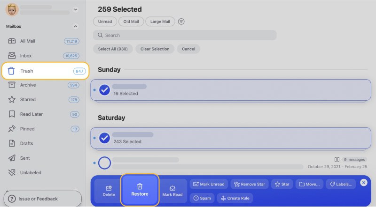Uncheck the Saturday 243 Selected group

(x=104, y=138)
